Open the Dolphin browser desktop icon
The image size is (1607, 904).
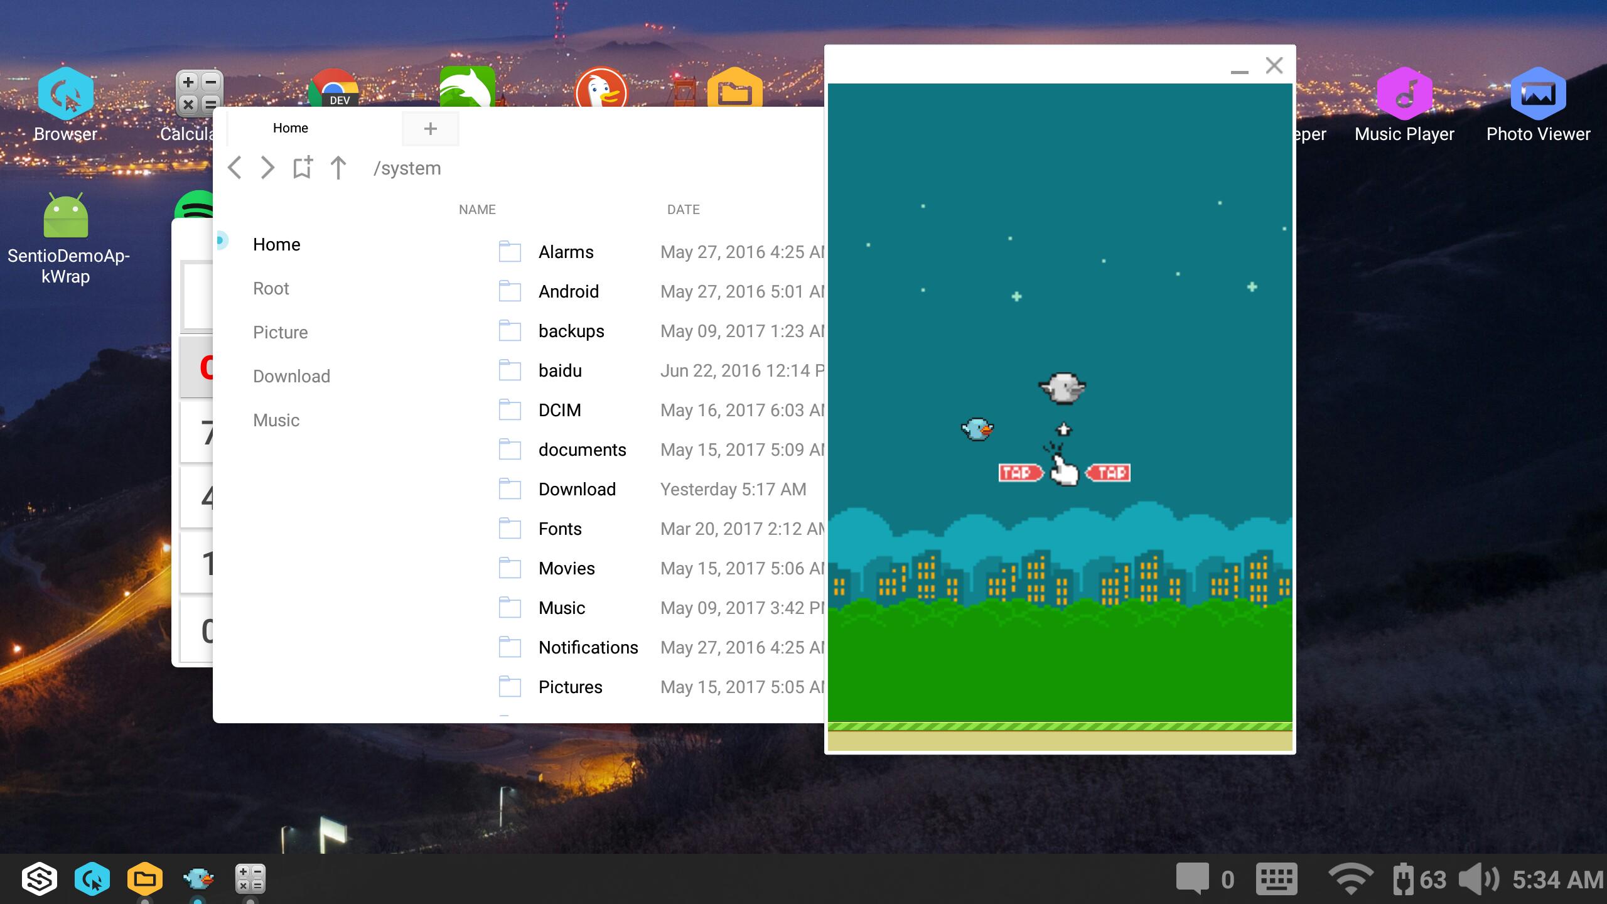click(467, 87)
